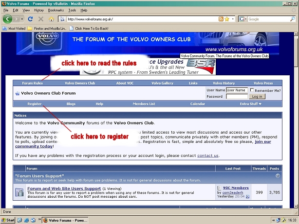
Task: Open the Most Visited bookmarks folder
Action: 14,28
